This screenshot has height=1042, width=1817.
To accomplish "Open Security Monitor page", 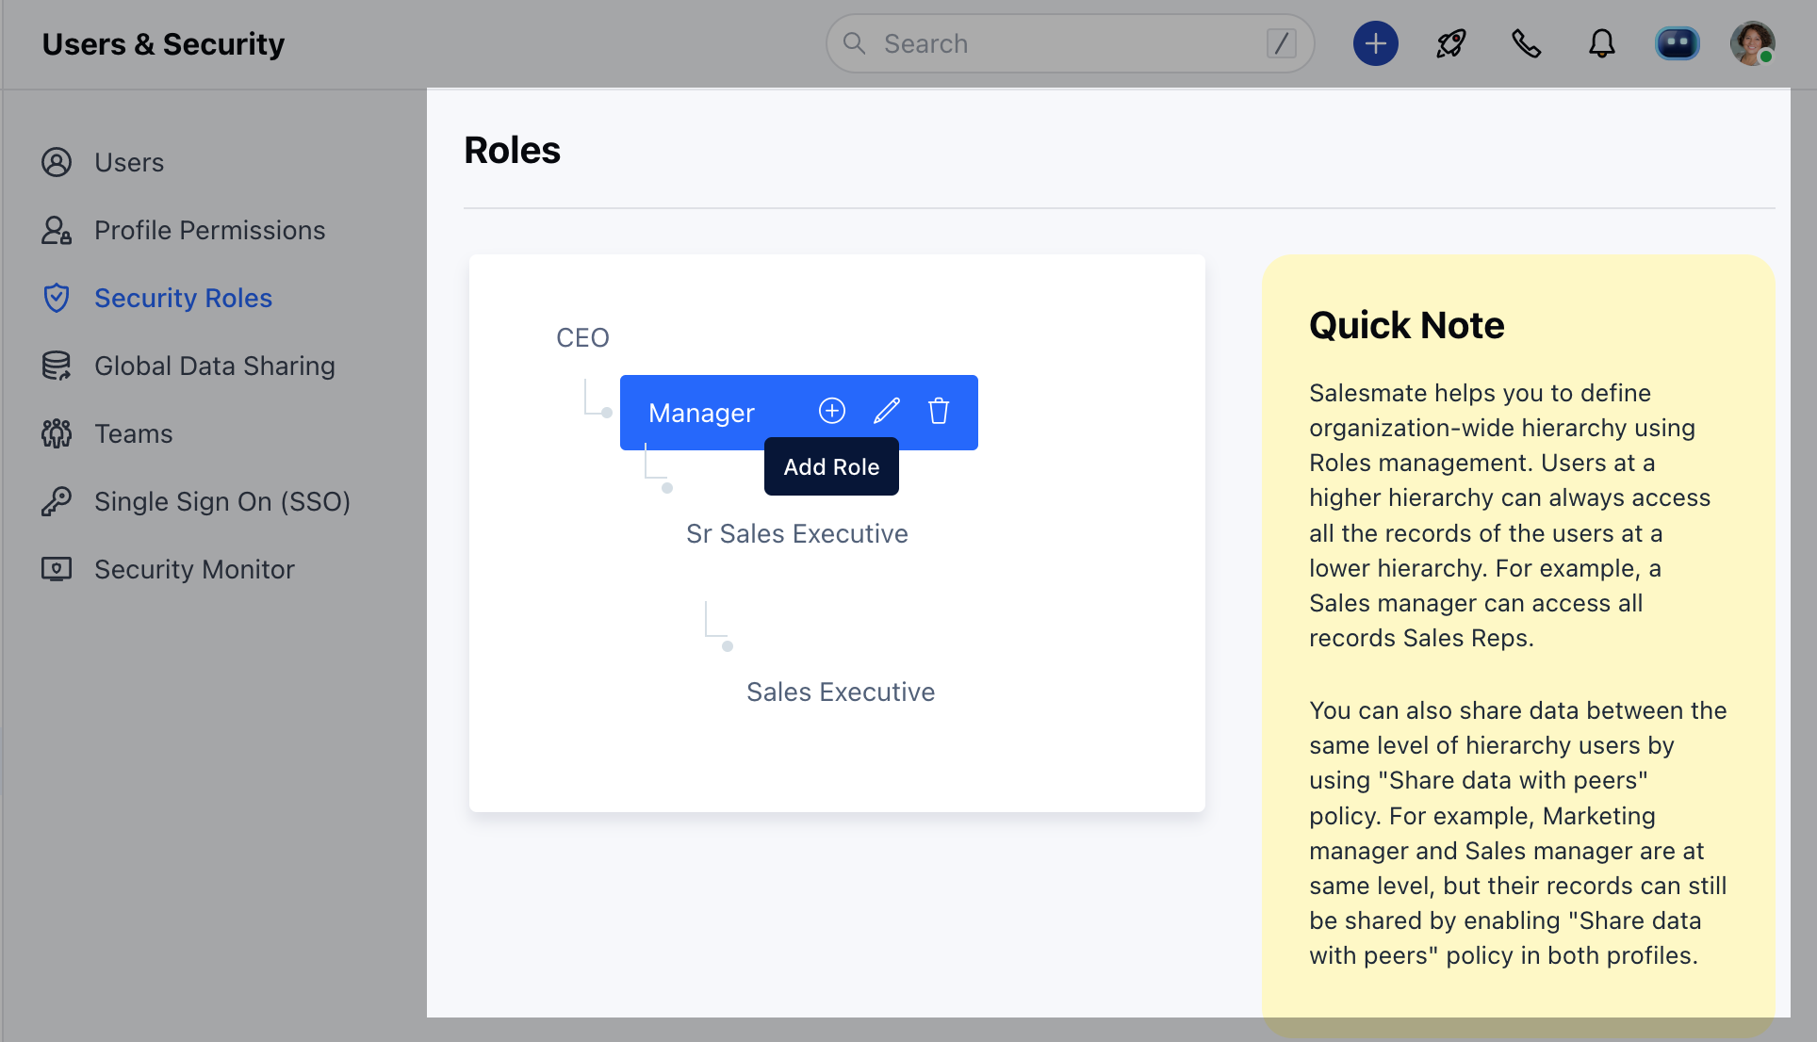I will pyautogui.click(x=194, y=569).
